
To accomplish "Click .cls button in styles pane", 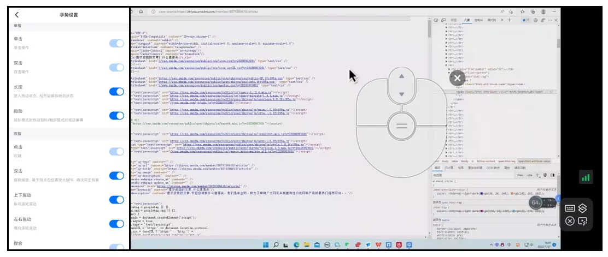I will pos(529,175).
